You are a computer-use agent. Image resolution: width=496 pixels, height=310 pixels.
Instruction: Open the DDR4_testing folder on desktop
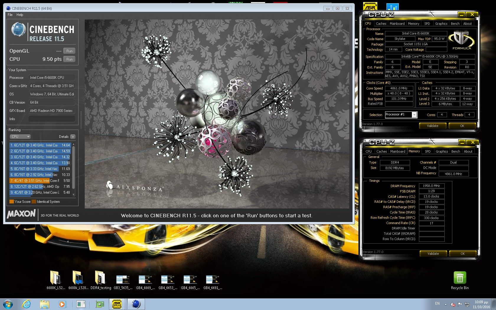pos(101,280)
